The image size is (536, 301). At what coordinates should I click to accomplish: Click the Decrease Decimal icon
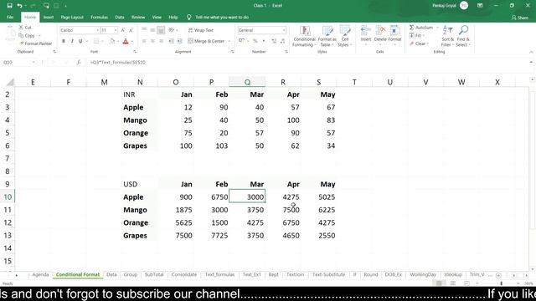(x=282, y=41)
